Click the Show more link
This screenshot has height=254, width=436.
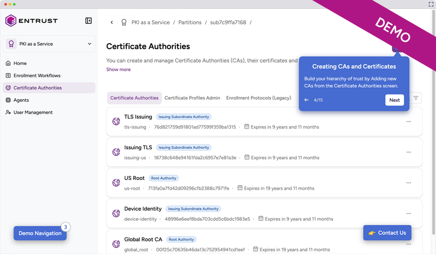pos(118,69)
